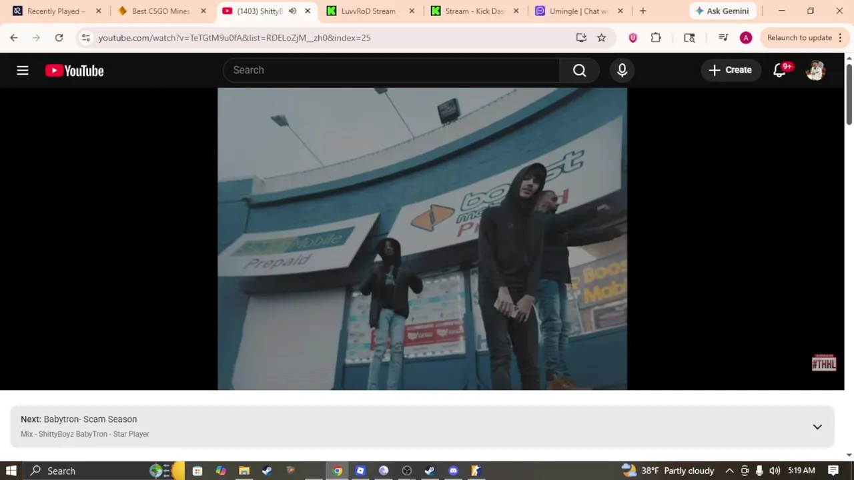The height and width of the screenshot is (480, 854).
Task: Open a new browser tab
Action: 643,11
